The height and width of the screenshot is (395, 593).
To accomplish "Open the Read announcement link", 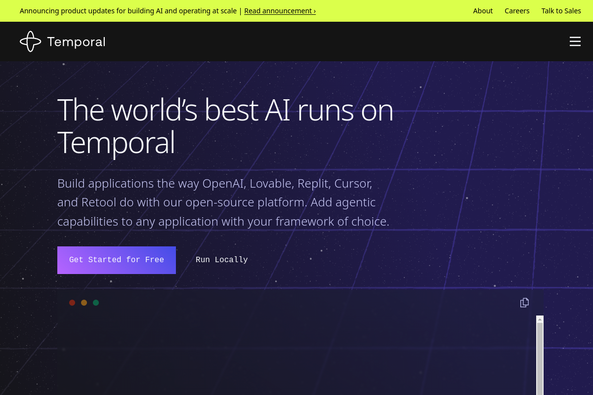I will 280,11.
